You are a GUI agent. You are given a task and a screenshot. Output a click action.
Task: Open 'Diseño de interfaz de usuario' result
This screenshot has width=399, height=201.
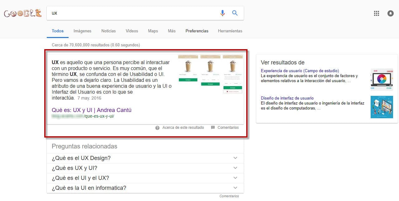tap(287, 98)
